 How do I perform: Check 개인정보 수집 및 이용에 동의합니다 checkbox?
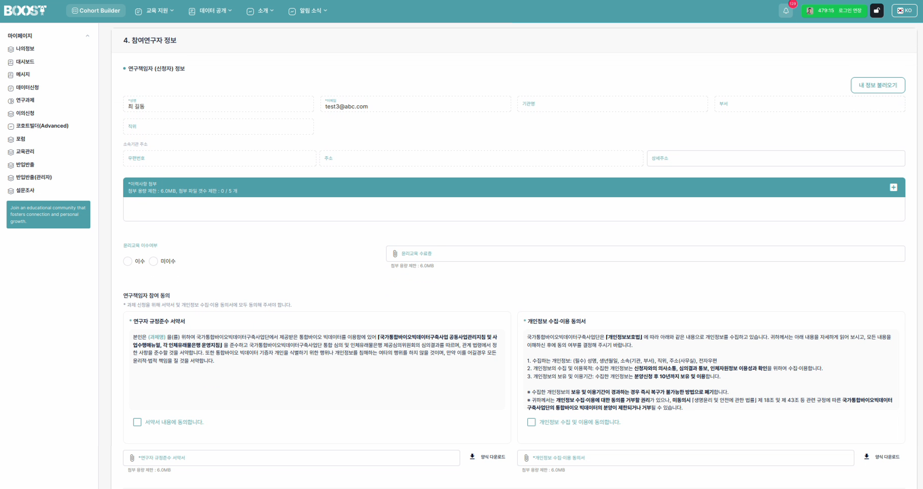[x=531, y=422]
